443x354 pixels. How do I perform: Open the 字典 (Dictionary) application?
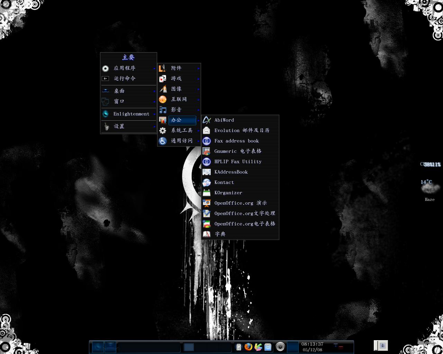240,234
